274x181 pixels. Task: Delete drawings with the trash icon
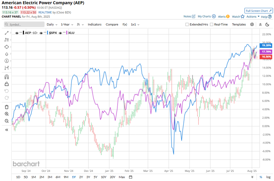(7, 107)
